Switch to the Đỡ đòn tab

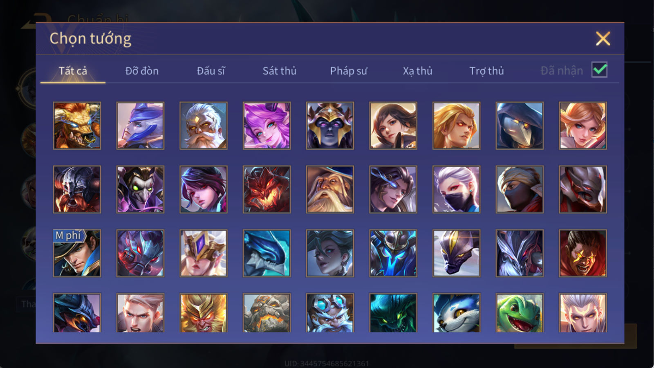pos(142,71)
